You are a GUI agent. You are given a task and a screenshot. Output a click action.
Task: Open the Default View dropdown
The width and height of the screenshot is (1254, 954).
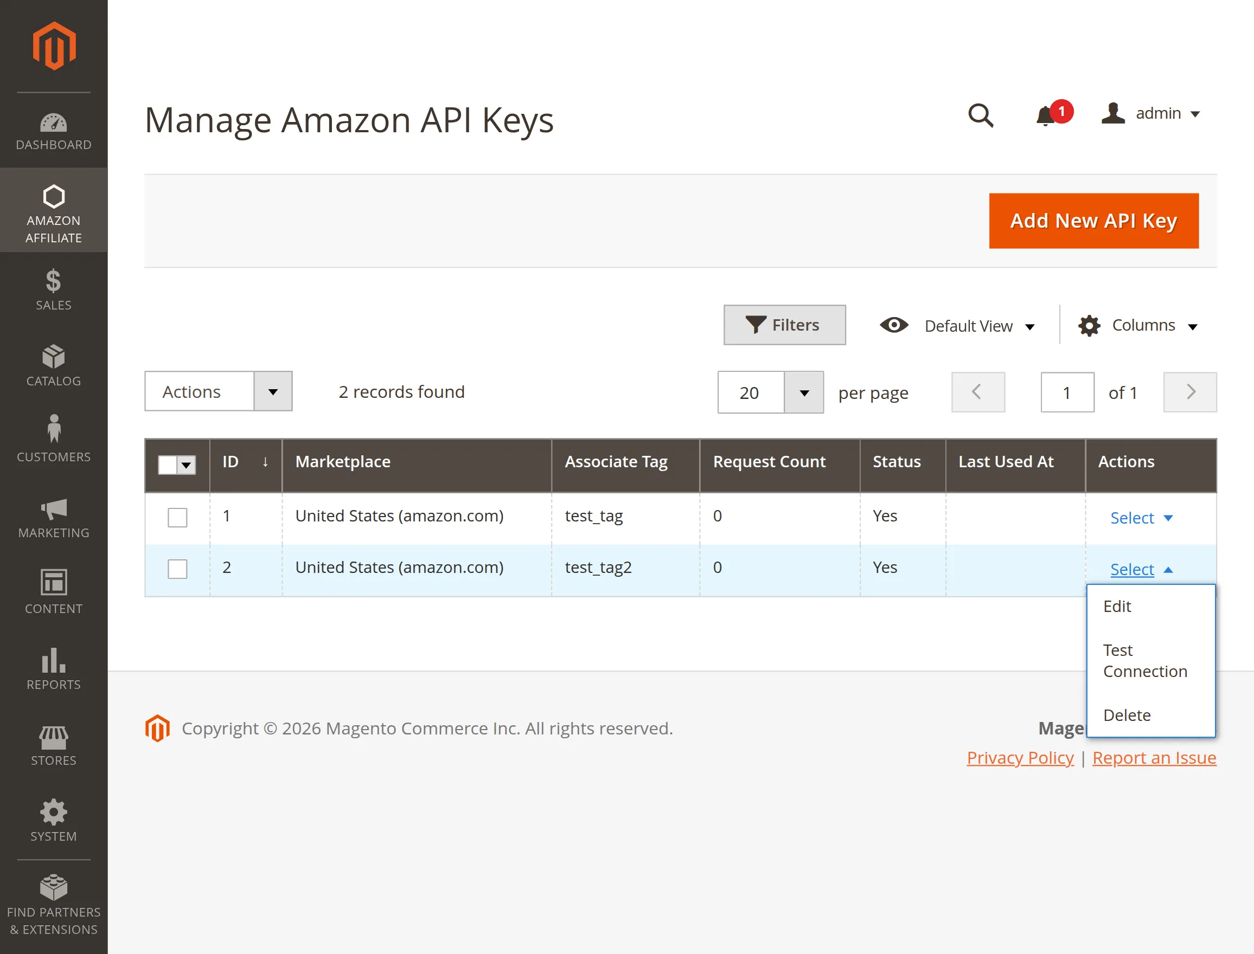pyautogui.click(x=978, y=326)
